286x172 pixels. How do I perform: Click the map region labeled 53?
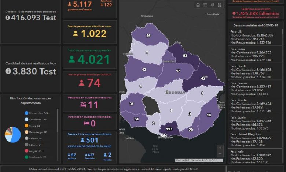pos(185,56)
